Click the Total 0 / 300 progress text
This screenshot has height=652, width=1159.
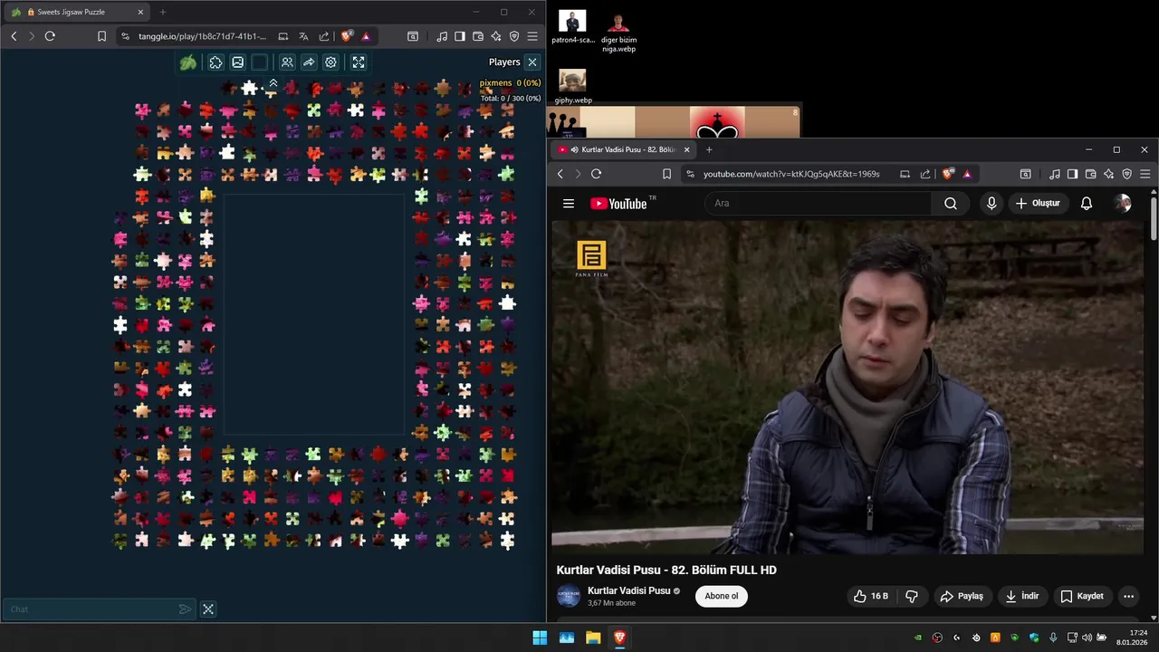tap(510, 98)
